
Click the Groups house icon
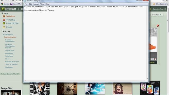[x=4, y=27]
